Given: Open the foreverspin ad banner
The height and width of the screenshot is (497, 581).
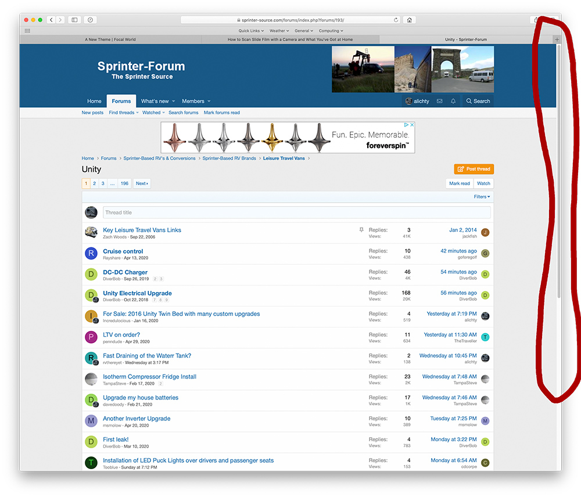Looking at the screenshot, I should click(288, 138).
